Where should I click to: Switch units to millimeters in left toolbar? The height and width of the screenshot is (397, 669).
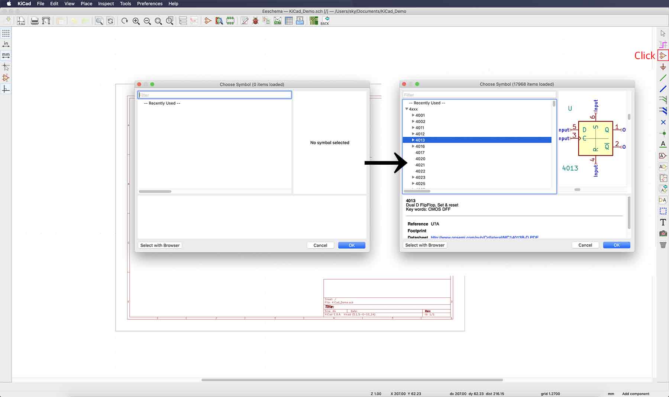6,55
